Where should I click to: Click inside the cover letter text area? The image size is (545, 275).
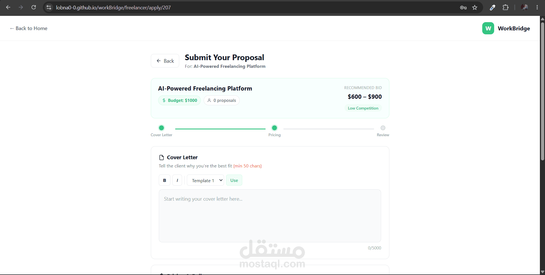(x=270, y=216)
